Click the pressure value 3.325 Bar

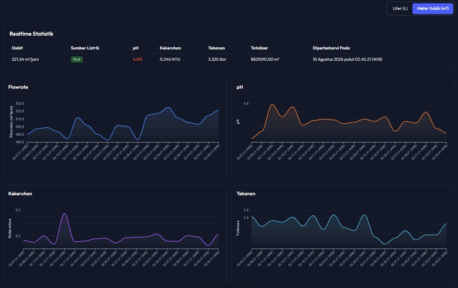point(217,59)
